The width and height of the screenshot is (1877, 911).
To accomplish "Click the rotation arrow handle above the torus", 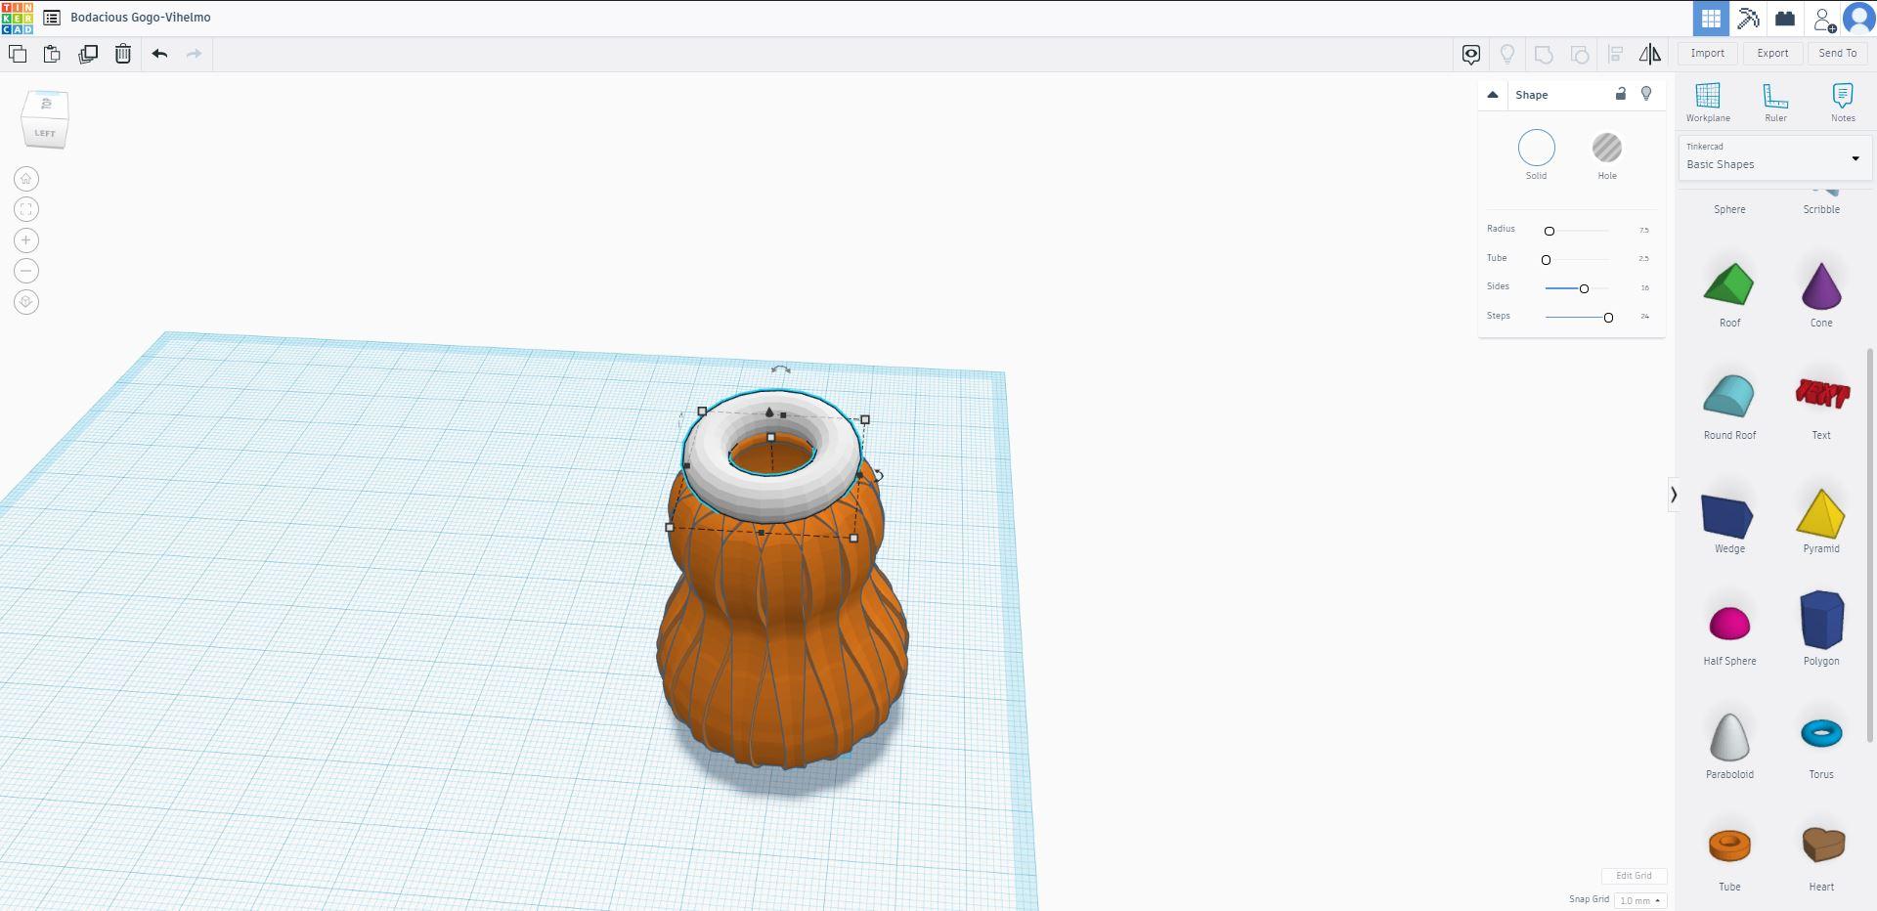I will coord(780,369).
